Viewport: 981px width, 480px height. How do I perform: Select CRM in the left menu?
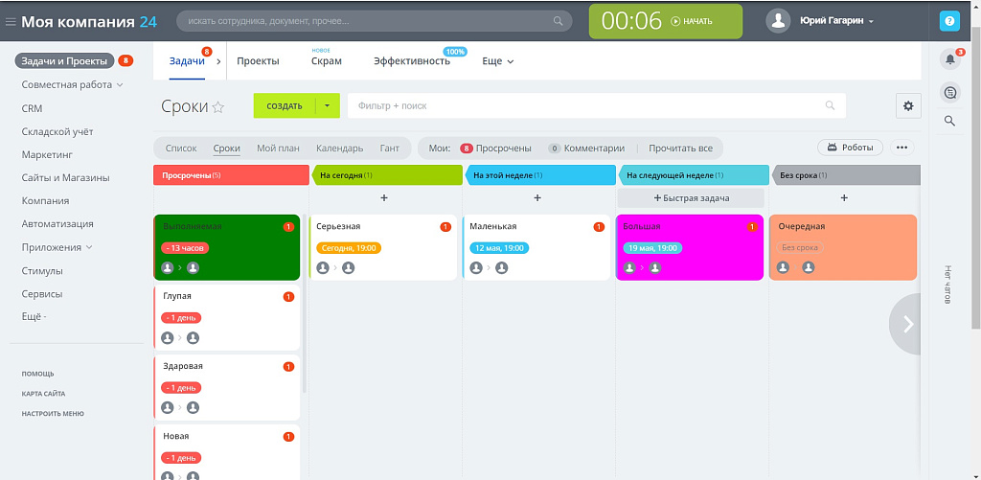[32, 108]
